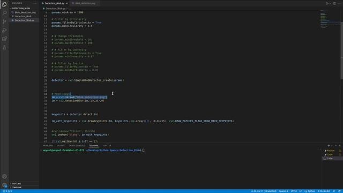Viewport: 343px width, 193px height.
Task: Click the cv2.imshow code line 45
Action: 80,135
